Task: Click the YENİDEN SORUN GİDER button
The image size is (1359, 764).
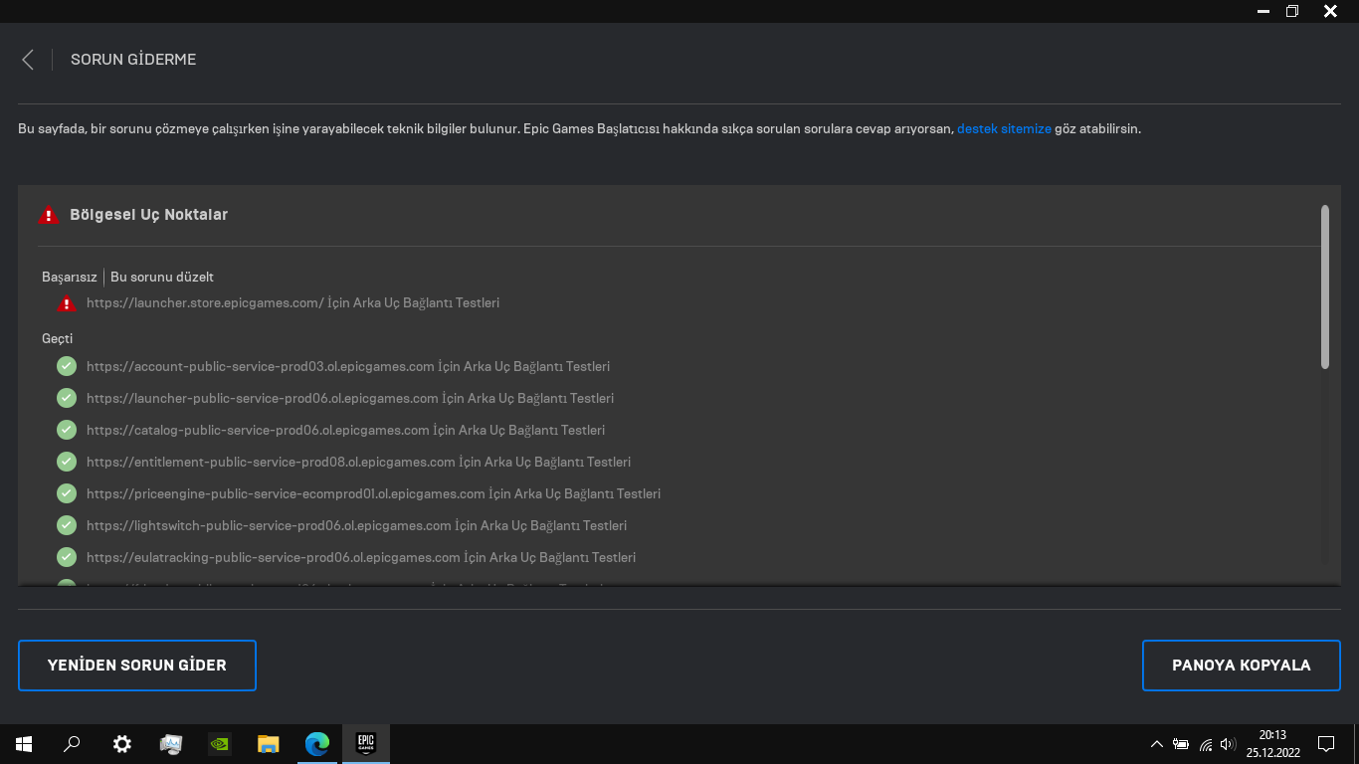Action: tap(137, 666)
